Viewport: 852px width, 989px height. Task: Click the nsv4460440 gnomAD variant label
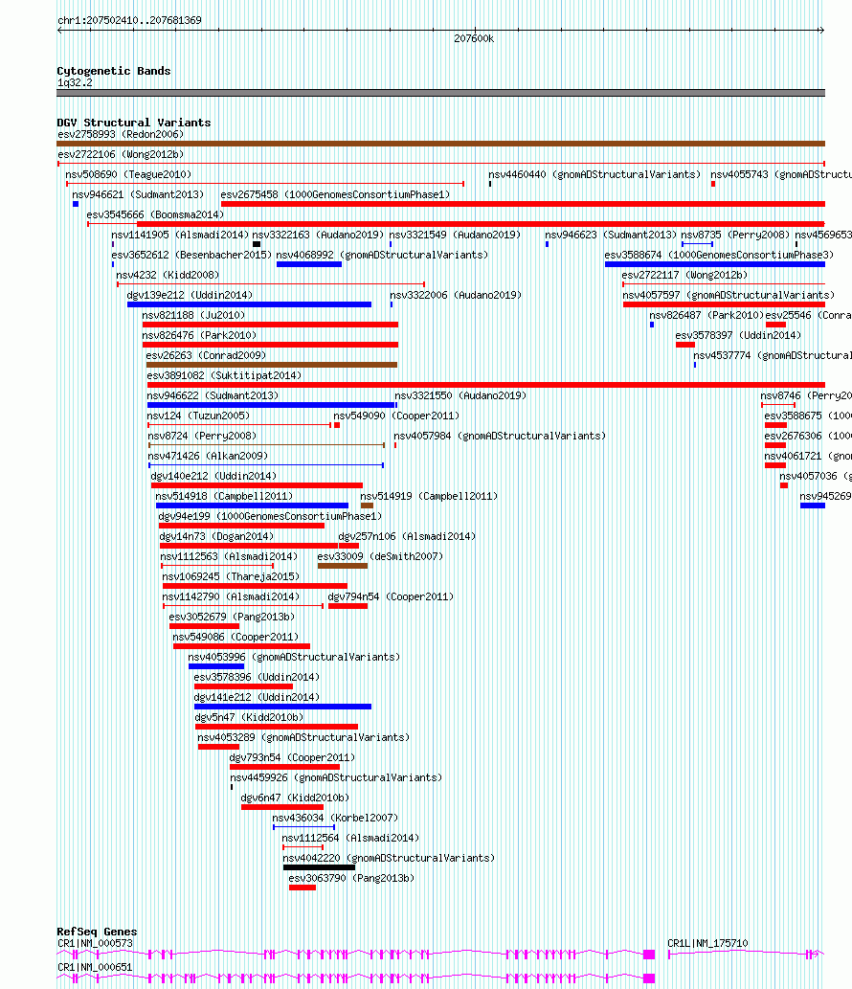(x=594, y=174)
